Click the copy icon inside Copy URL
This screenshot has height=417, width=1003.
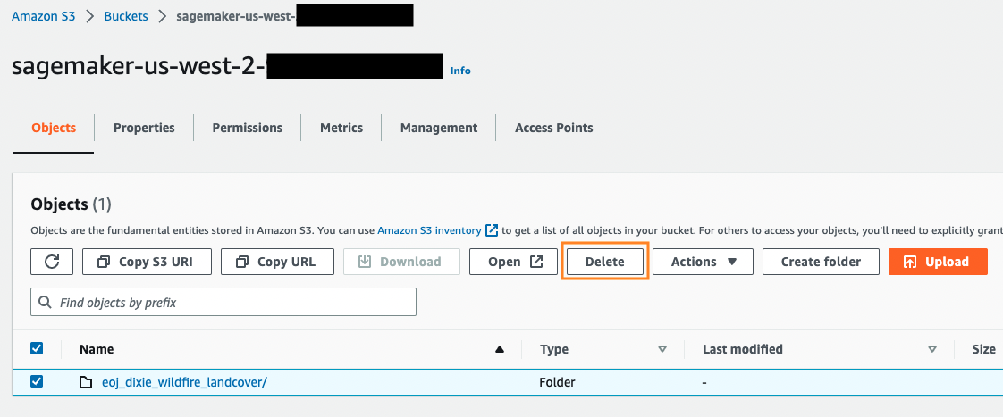(x=242, y=262)
